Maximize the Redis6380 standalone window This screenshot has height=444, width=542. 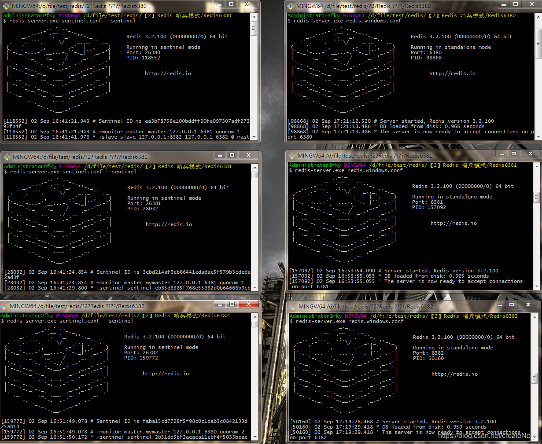click(x=516, y=4)
